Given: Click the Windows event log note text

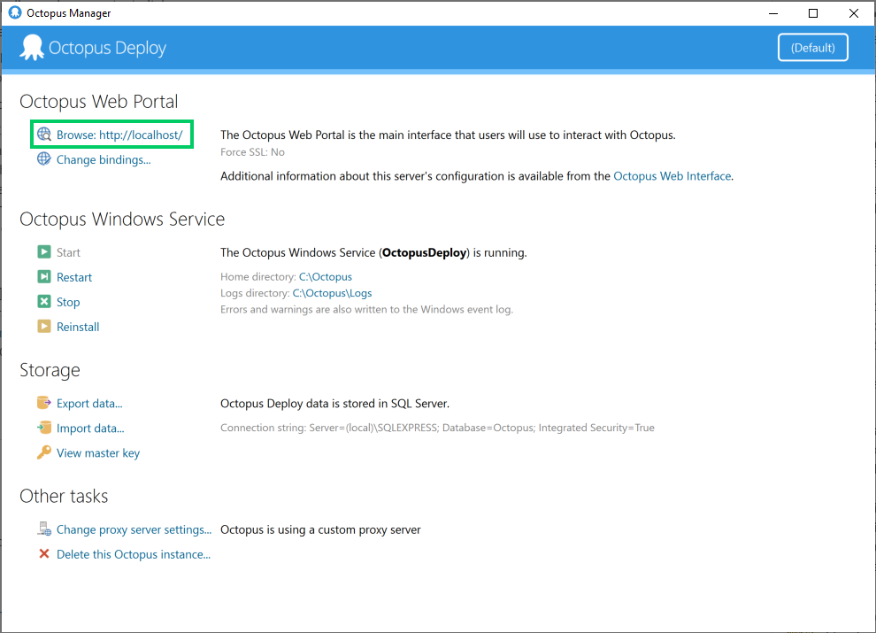Looking at the screenshot, I should coord(366,309).
